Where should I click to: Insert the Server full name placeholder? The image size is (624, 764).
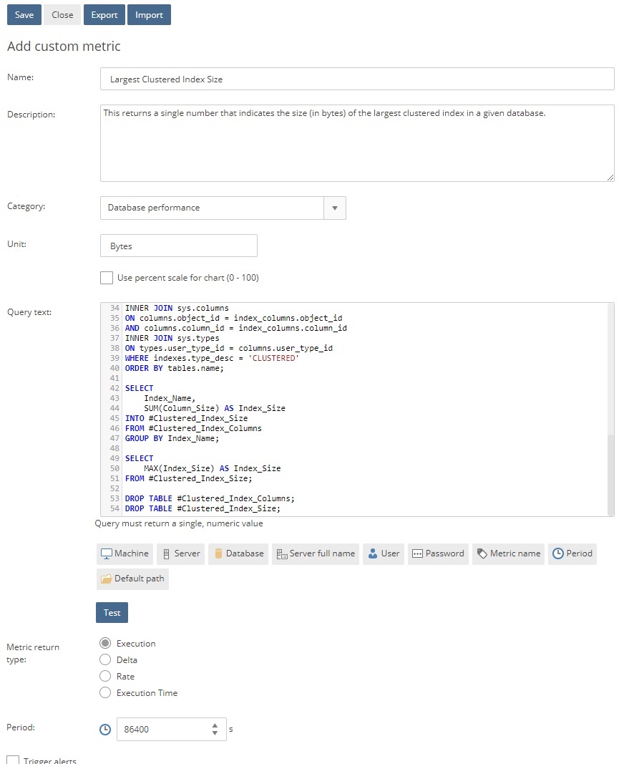pos(315,553)
